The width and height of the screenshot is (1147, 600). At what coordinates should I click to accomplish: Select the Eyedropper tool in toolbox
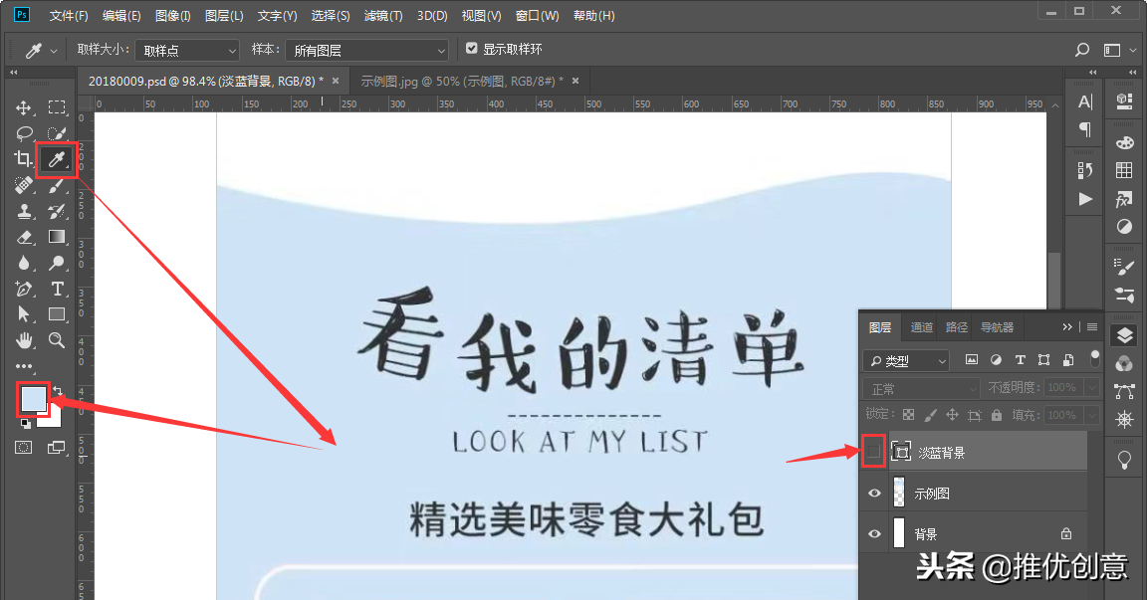pyautogui.click(x=57, y=159)
